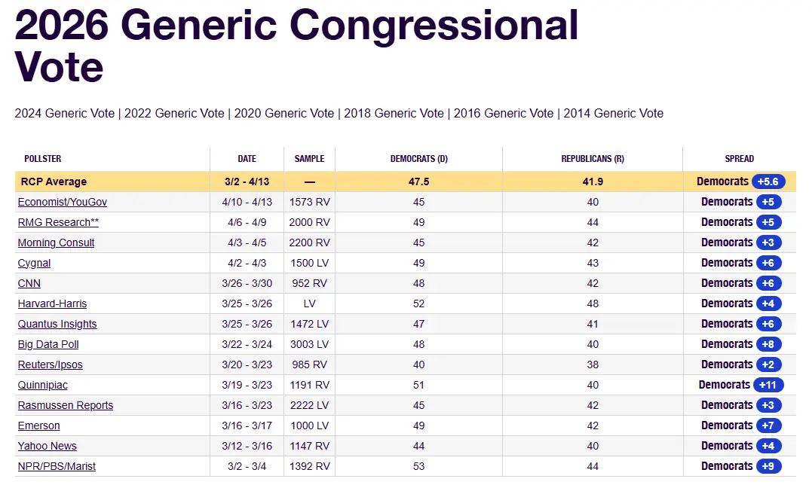This screenshot has height=488, width=812.
Task: Select the Harvard-Harris poll link
Action: [x=53, y=303]
